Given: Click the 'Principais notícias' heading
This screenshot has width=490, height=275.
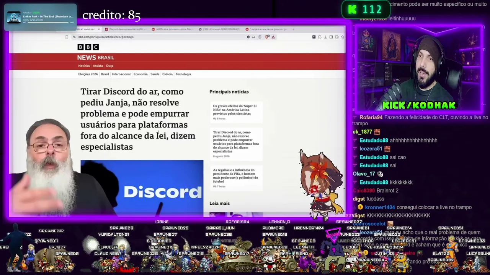Looking at the screenshot, I should click(x=229, y=92).
